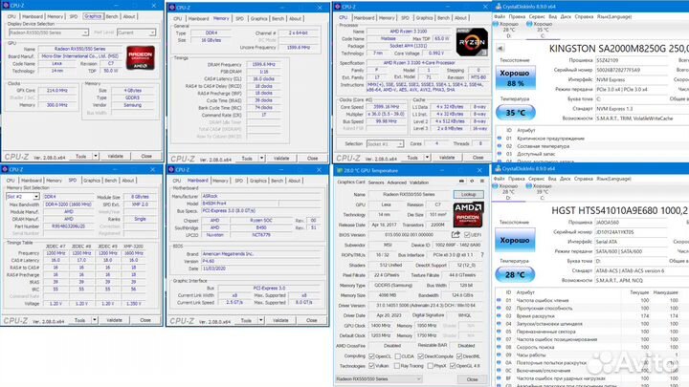Click the GPU-Z title bar temperature icon
This screenshot has width=689, height=387.
(x=339, y=170)
